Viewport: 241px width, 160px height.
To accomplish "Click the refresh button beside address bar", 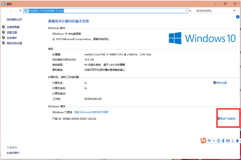I will pos(190,11).
